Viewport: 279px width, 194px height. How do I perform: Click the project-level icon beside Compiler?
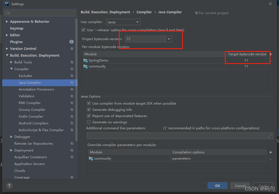pyautogui.click(x=72, y=69)
